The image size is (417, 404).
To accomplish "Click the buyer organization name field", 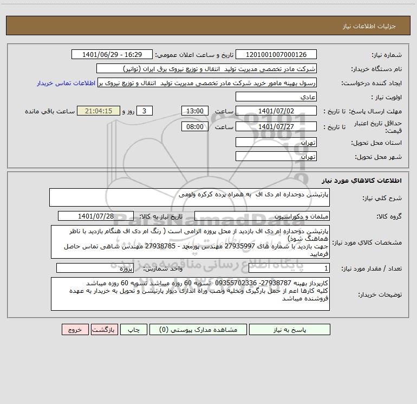I will pyautogui.click(x=206, y=69).
